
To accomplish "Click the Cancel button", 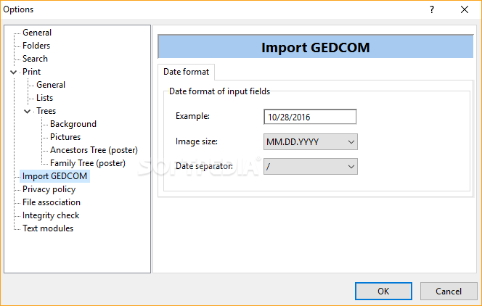I will 448,291.
